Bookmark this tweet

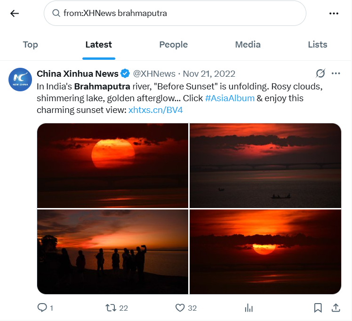pyautogui.click(x=318, y=308)
